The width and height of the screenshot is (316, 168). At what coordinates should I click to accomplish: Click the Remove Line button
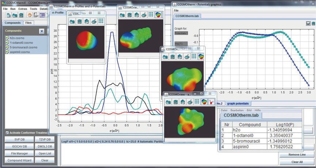tap(297, 155)
